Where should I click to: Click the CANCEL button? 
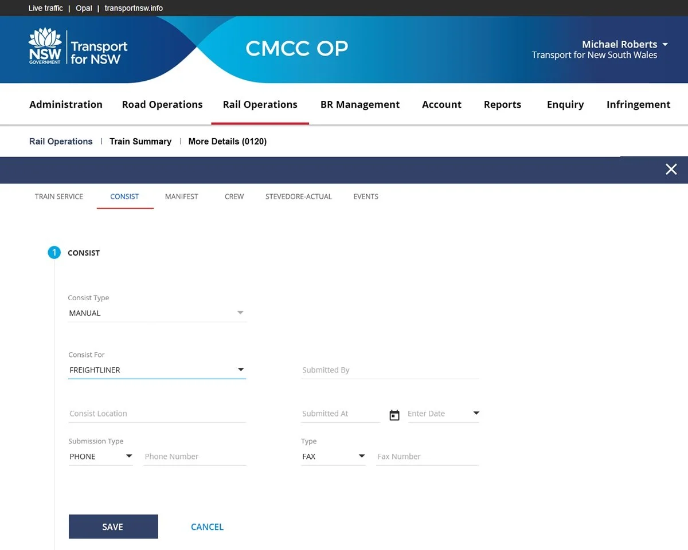(207, 527)
